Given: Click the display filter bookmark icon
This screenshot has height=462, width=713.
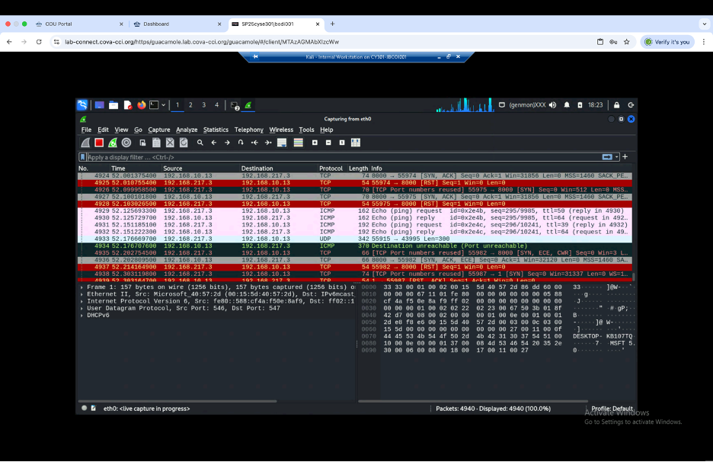Looking at the screenshot, I should 82,157.
